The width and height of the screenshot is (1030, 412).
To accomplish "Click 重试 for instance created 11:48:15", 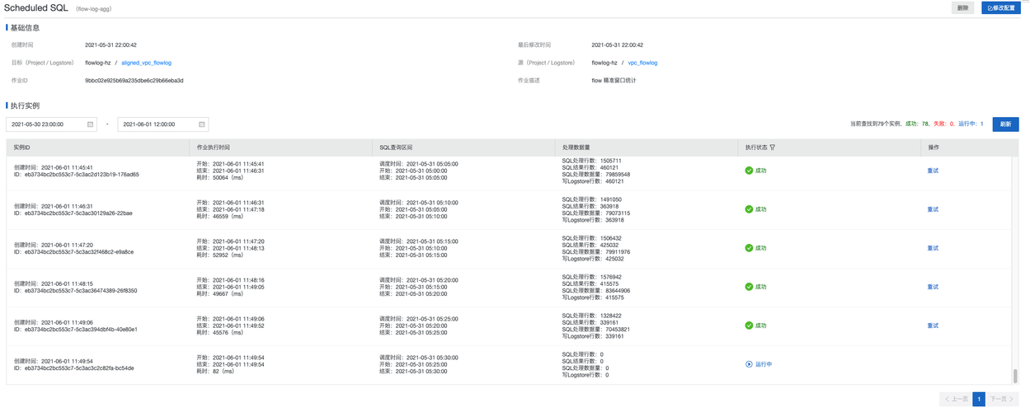I will (933, 287).
